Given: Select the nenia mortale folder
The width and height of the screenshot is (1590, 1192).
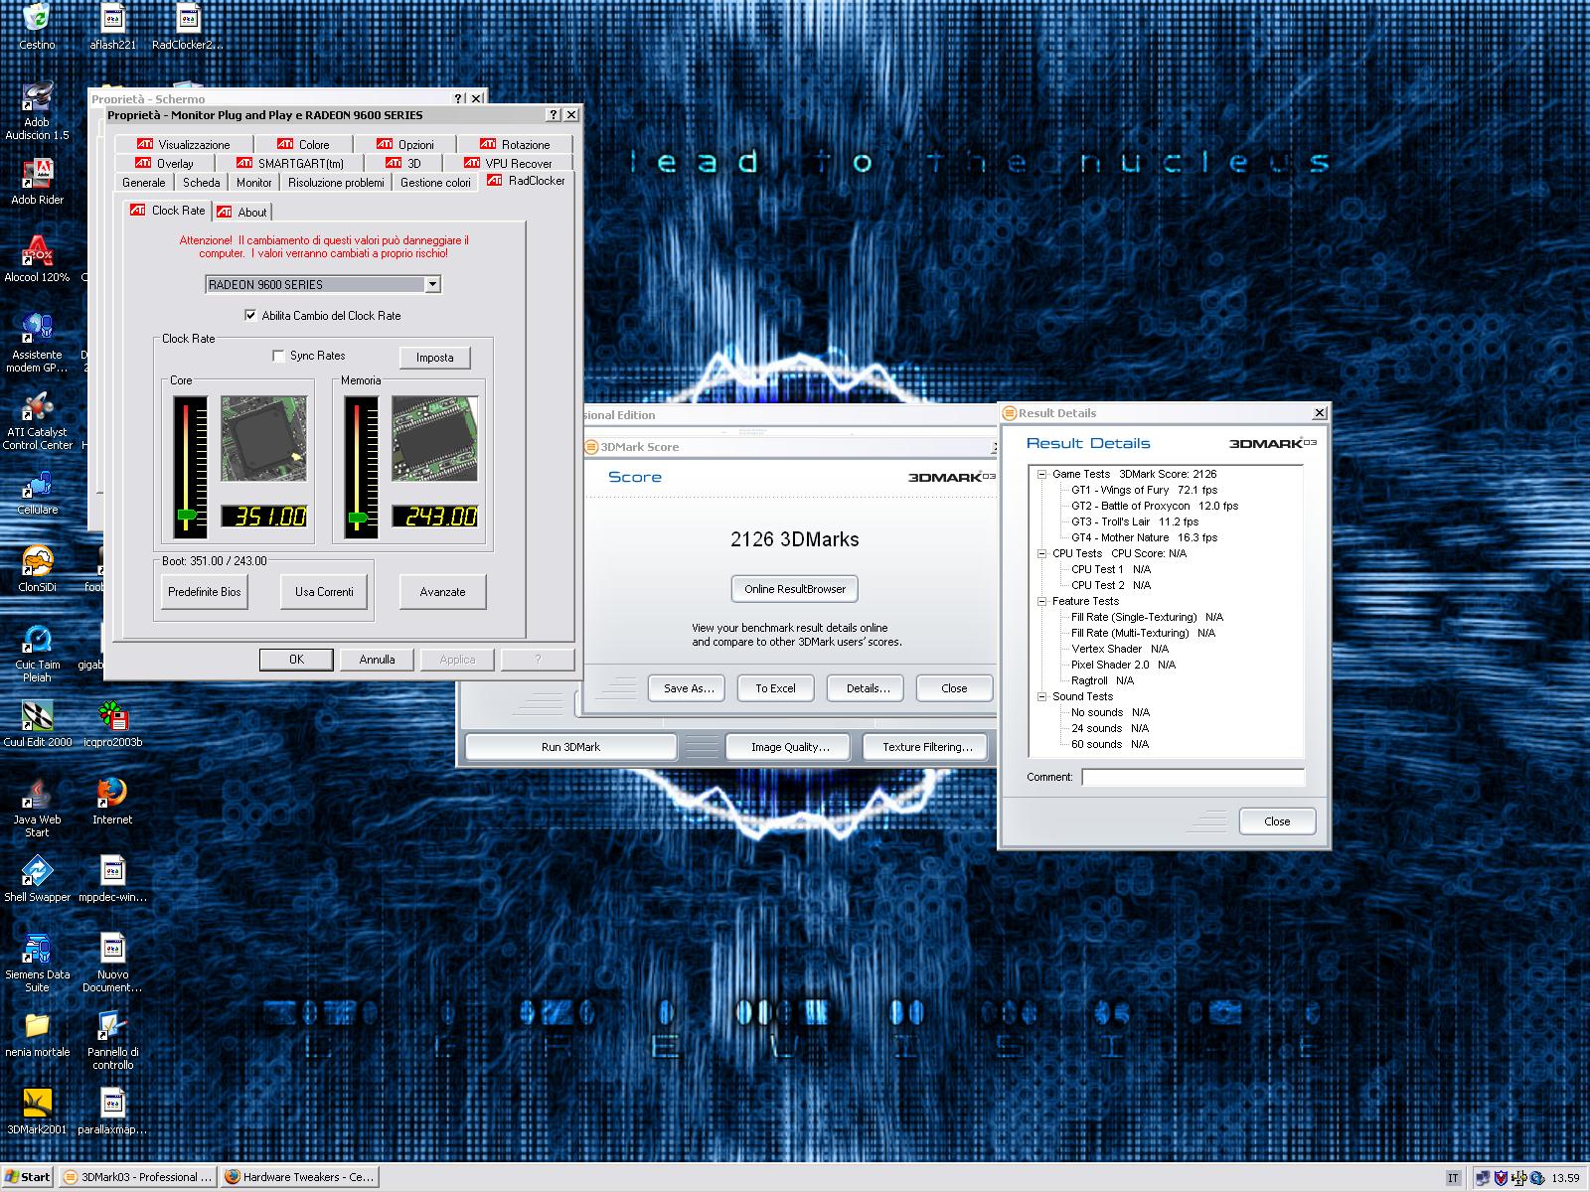Looking at the screenshot, I should pos(37,1026).
